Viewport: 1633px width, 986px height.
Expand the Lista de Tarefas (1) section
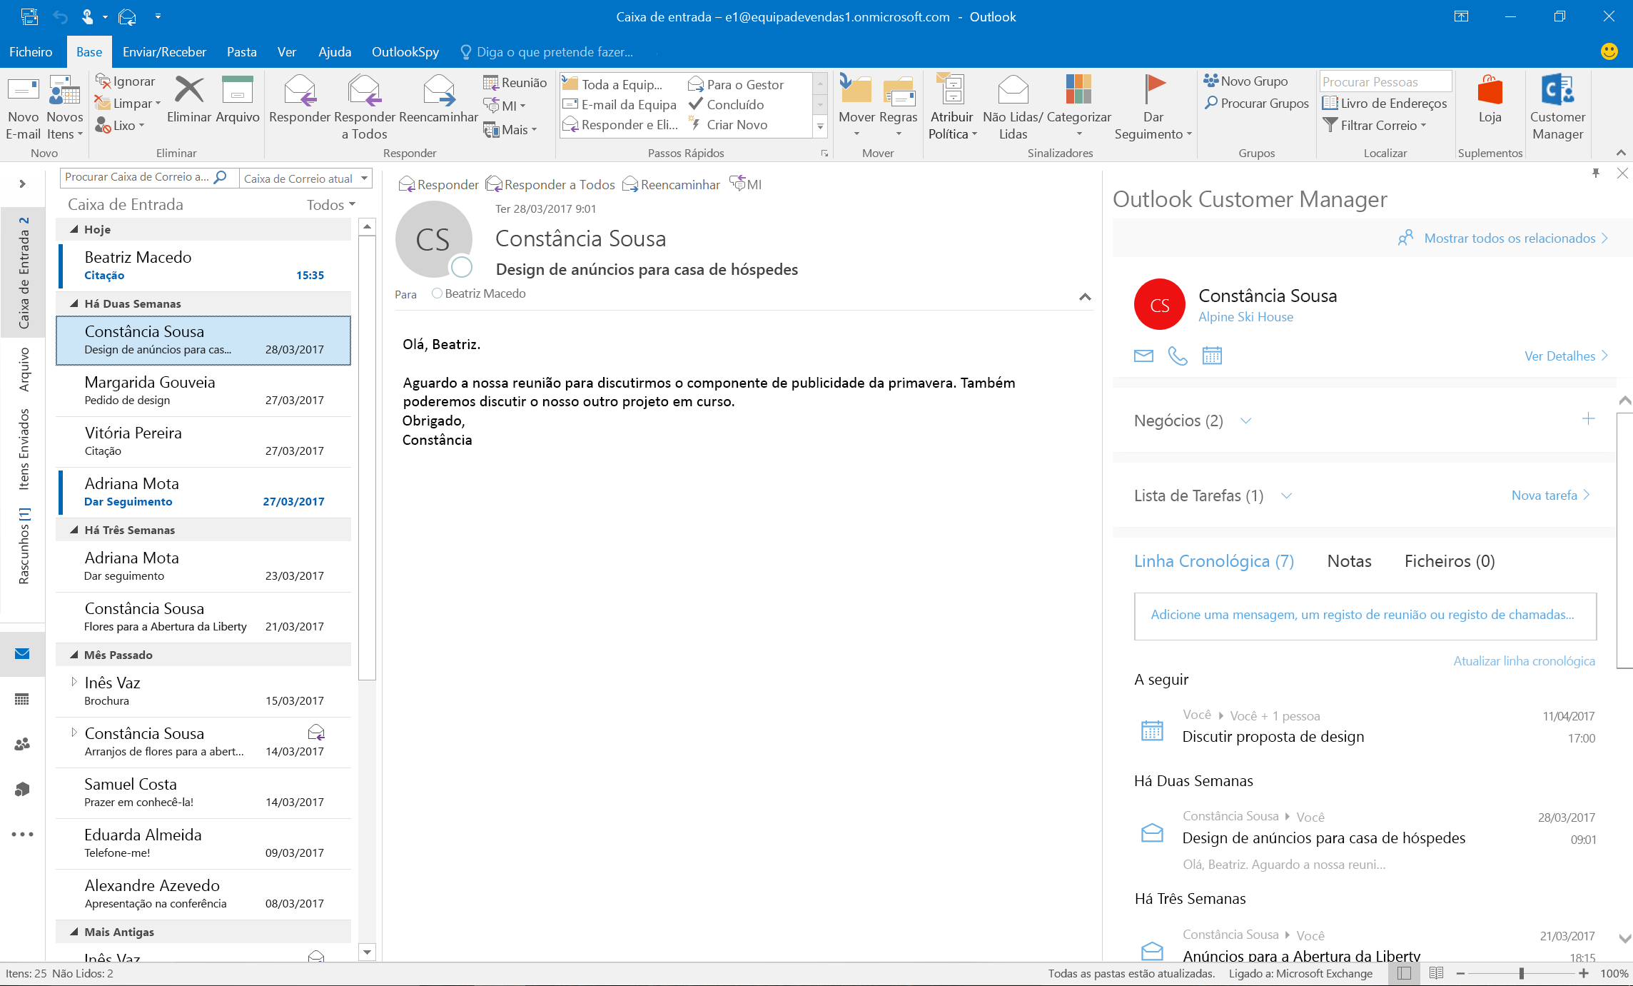click(1286, 495)
